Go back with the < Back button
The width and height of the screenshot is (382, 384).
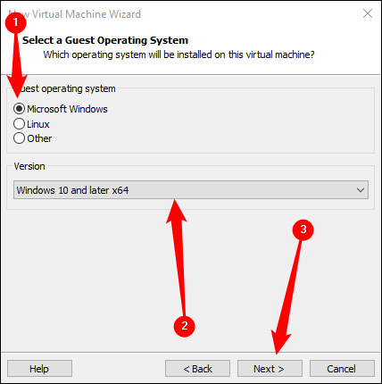click(197, 369)
